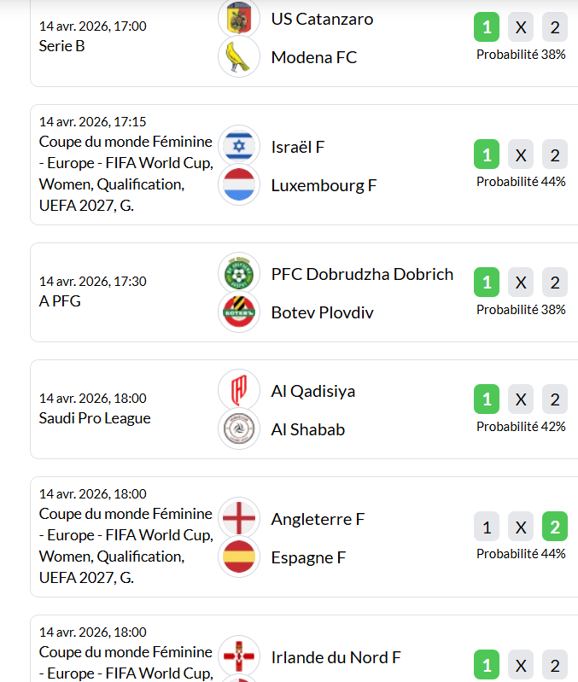Click the Angleterre F flag icon
578x682 pixels.
[x=239, y=518]
